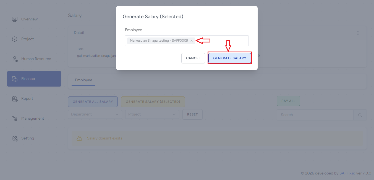
Task: Click the Management tree icon
Action: pos(15,119)
